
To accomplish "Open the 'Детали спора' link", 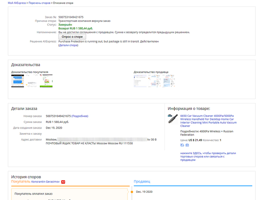I will (68, 45).
